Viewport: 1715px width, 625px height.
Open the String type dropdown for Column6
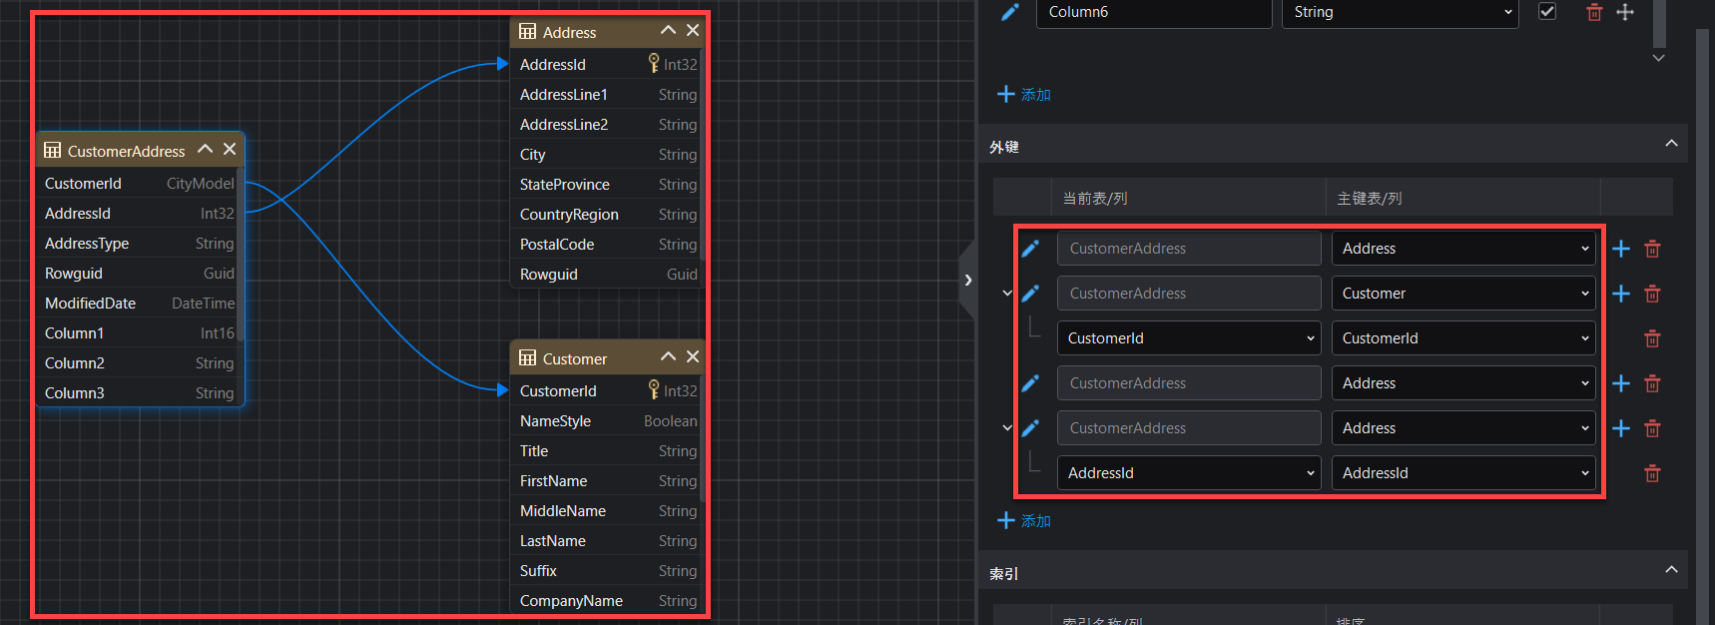pyautogui.click(x=1400, y=12)
